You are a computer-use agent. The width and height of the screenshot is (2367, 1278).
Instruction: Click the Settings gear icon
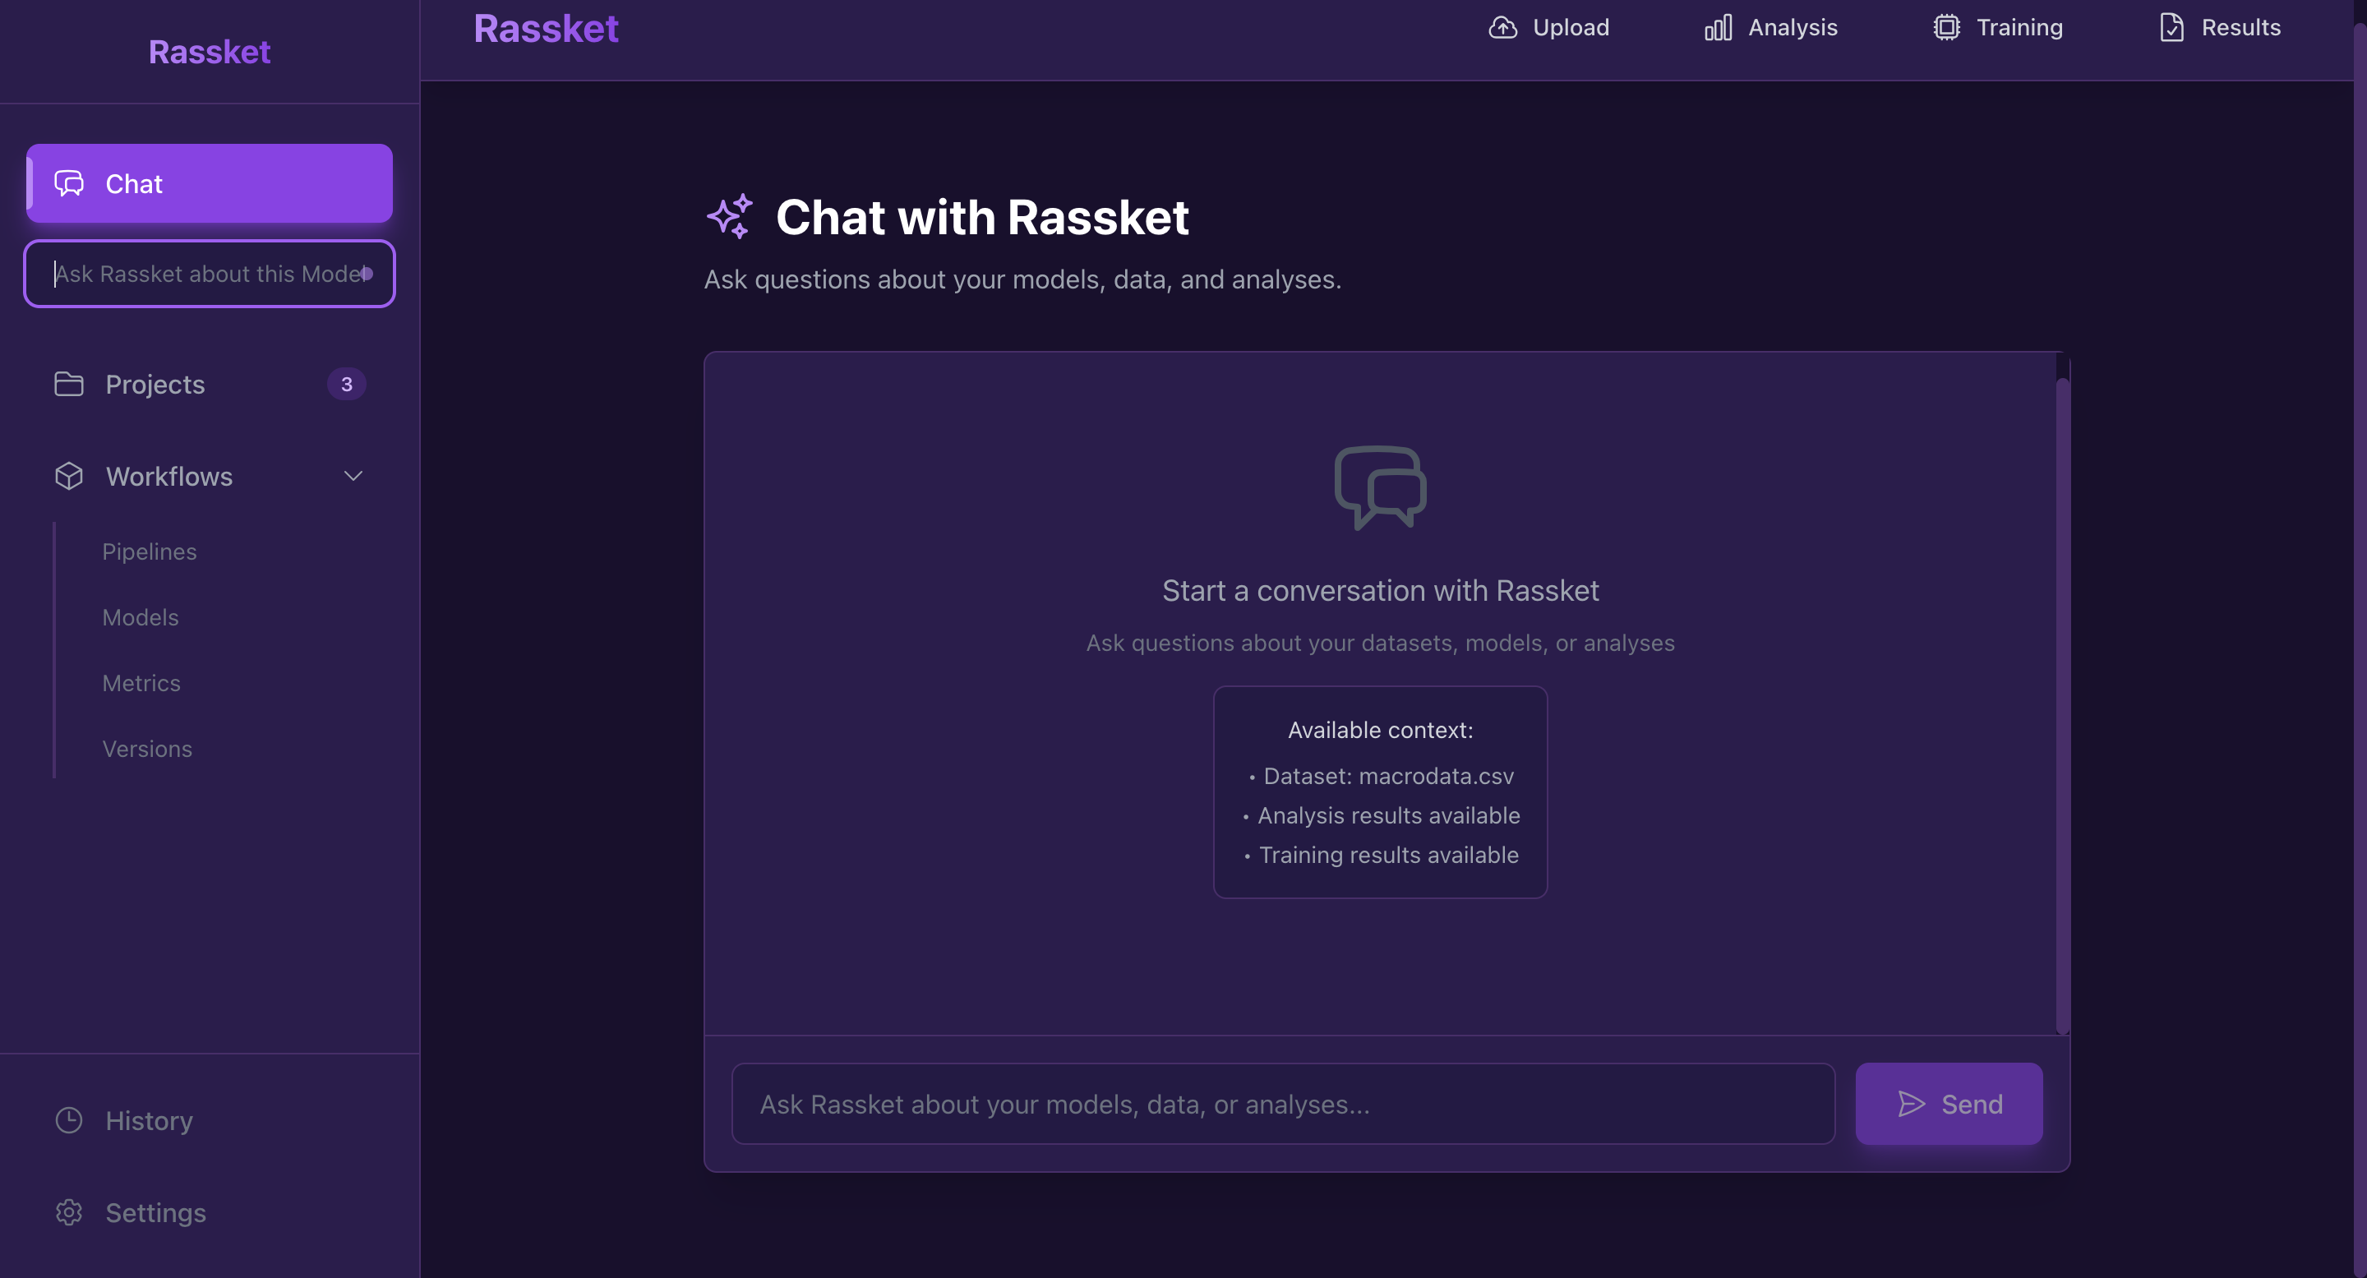coord(69,1212)
